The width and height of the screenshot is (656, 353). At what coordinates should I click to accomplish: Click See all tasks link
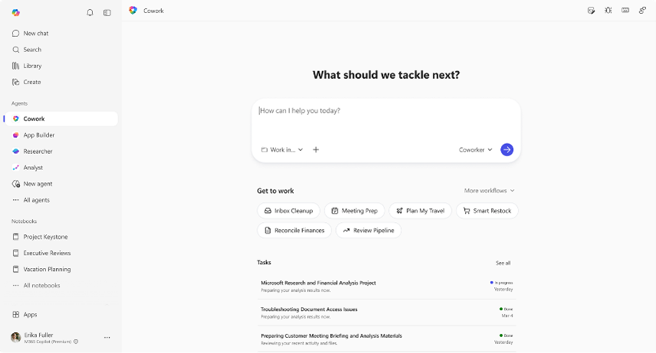[x=503, y=263]
